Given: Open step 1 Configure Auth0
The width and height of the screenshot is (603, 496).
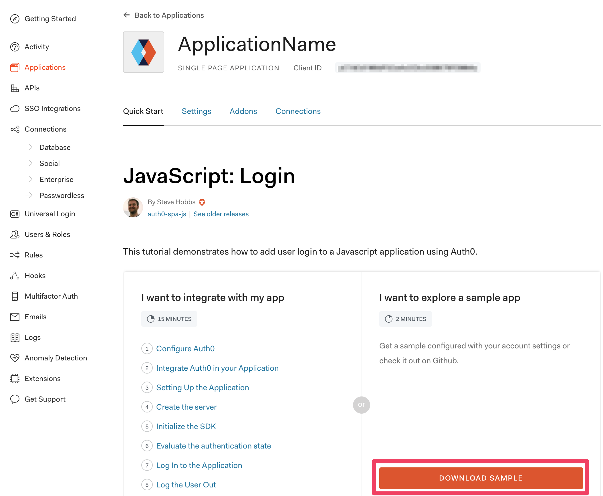Looking at the screenshot, I should [x=185, y=349].
